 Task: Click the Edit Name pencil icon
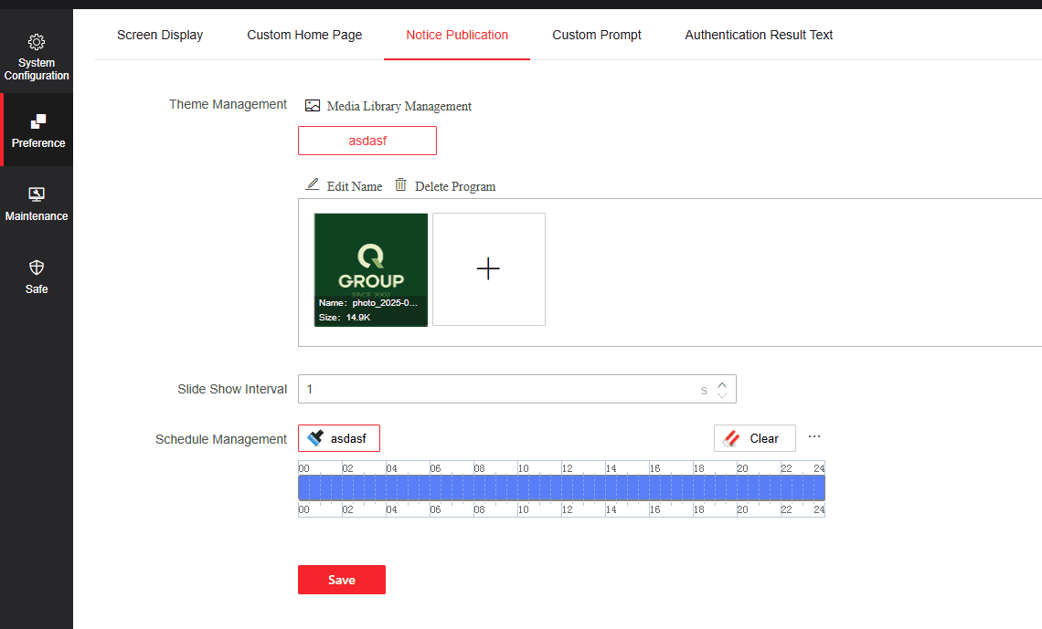[313, 185]
